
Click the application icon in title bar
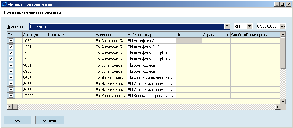(x=4, y=4)
